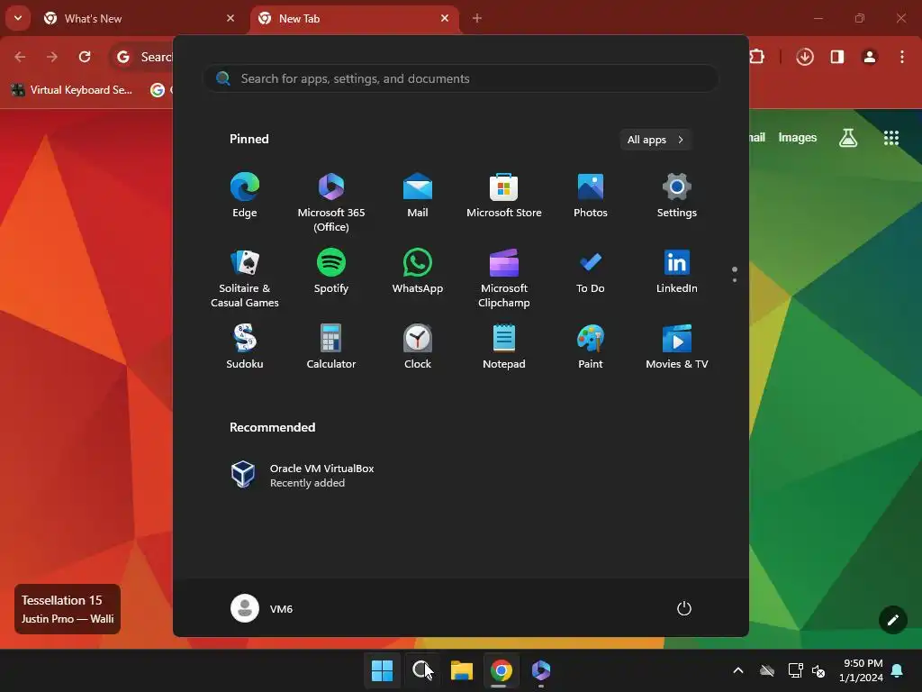Open Google apps grid
922x692 pixels.
coord(891,138)
